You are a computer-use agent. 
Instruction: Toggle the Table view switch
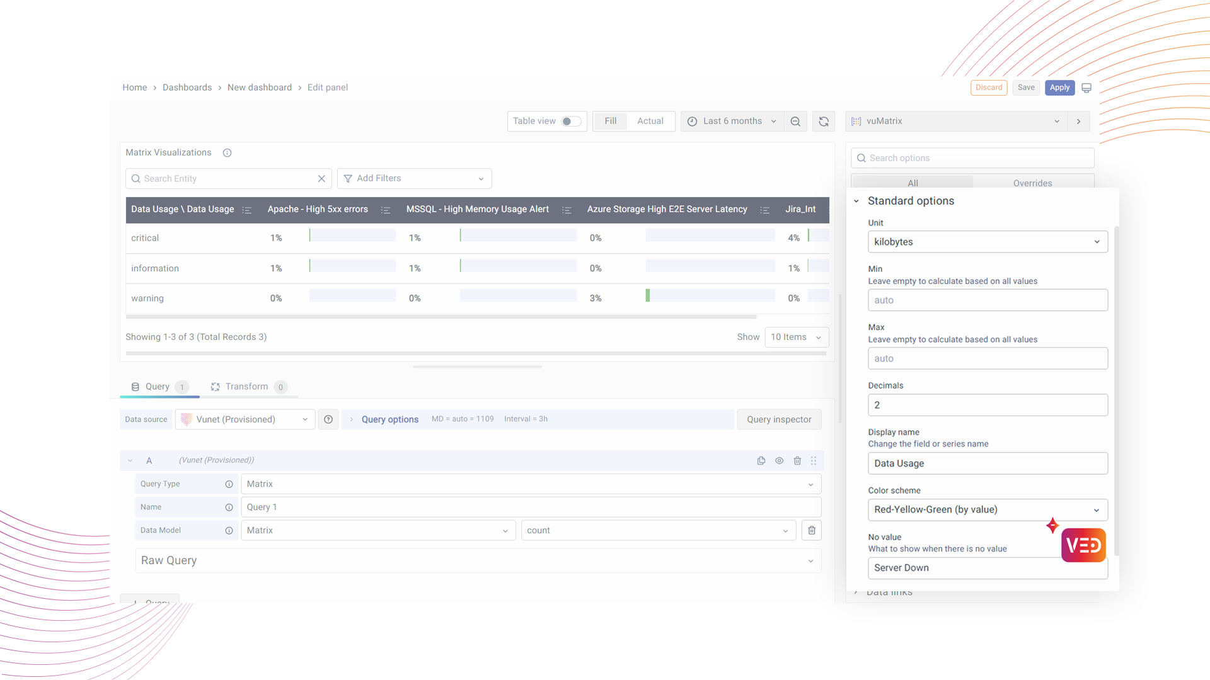[x=571, y=122]
